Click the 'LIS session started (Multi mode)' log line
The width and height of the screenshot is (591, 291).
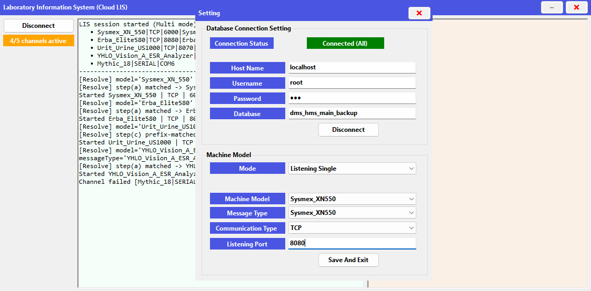[137, 25]
